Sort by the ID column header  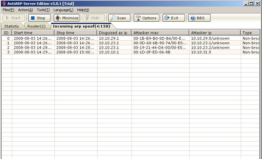tap(7, 33)
